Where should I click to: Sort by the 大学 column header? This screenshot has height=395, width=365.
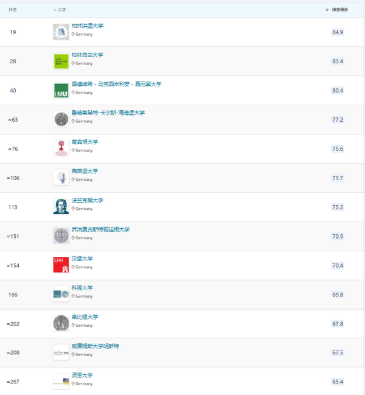pyautogui.click(x=60, y=10)
